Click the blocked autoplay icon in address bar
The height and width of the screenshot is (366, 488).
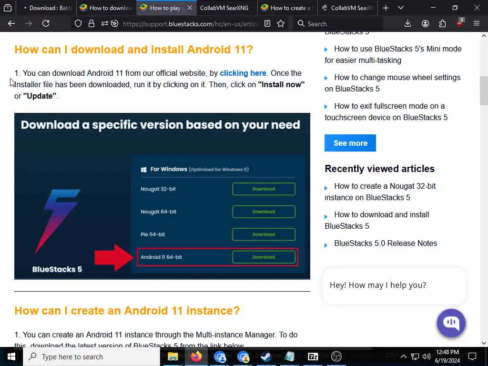(114, 24)
